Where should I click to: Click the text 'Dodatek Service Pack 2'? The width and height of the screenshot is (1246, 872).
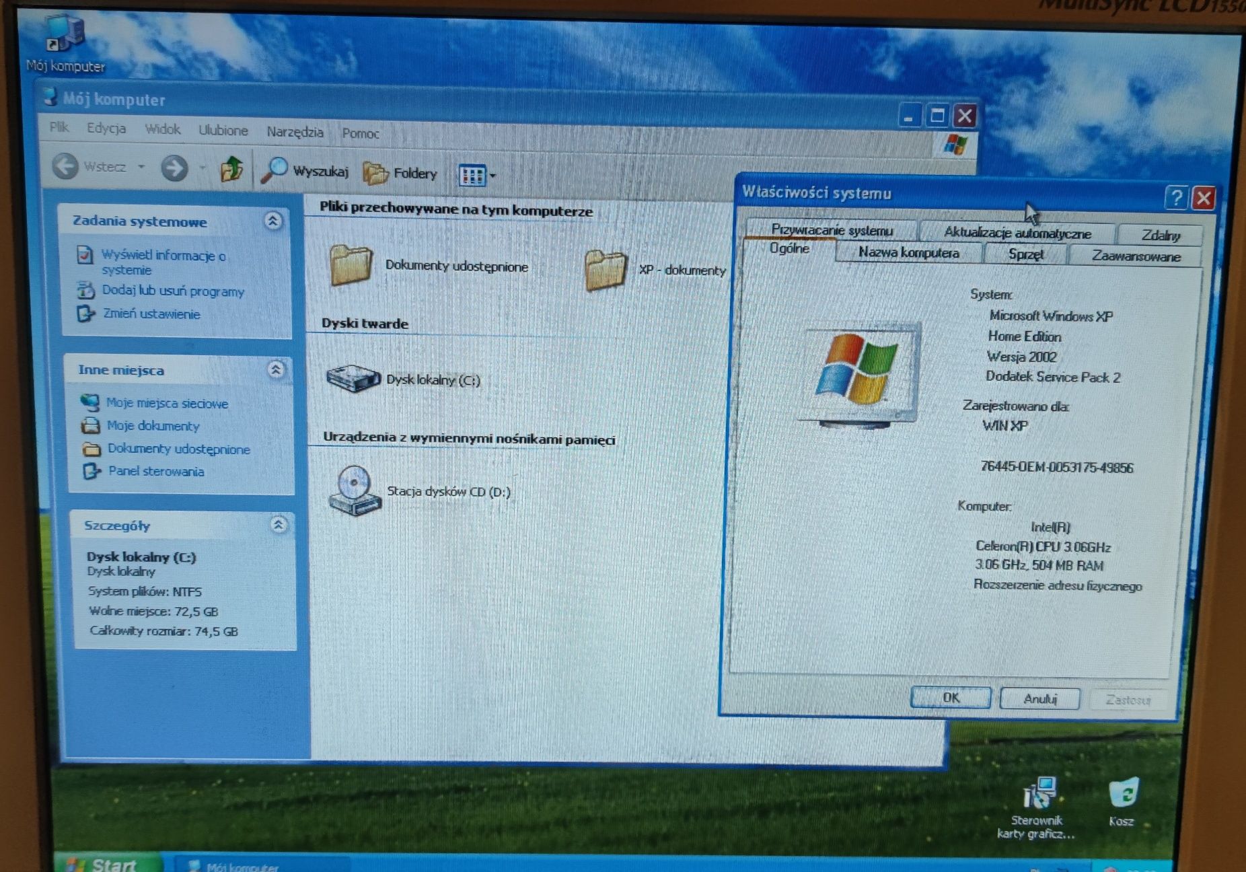(x=1053, y=377)
